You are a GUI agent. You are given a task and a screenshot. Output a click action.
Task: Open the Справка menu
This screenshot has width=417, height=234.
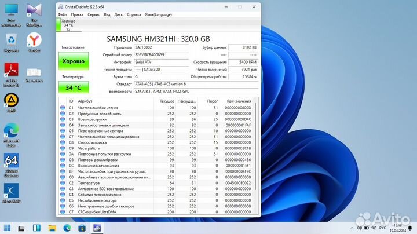[134, 14]
